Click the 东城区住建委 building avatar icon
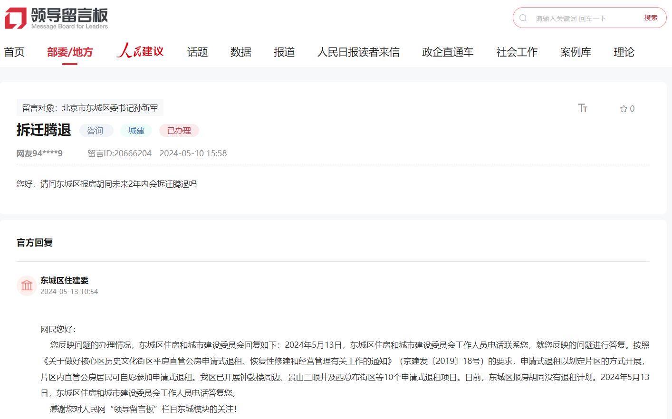672x419 pixels. (27, 286)
